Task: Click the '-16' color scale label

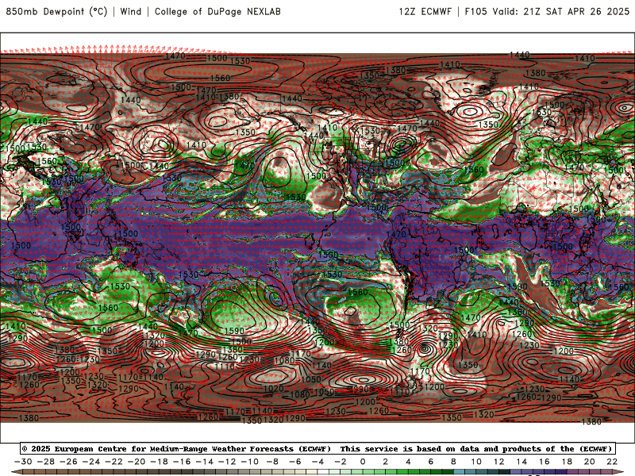Action: (x=182, y=462)
